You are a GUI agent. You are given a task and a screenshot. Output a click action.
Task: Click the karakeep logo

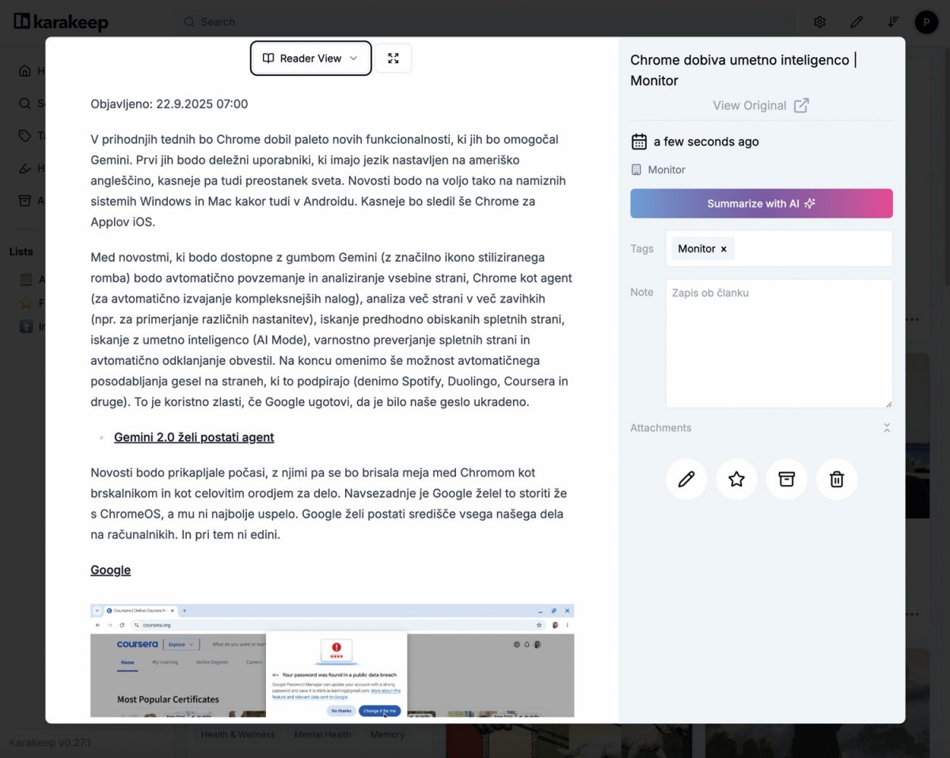pyautogui.click(x=61, y=22)
